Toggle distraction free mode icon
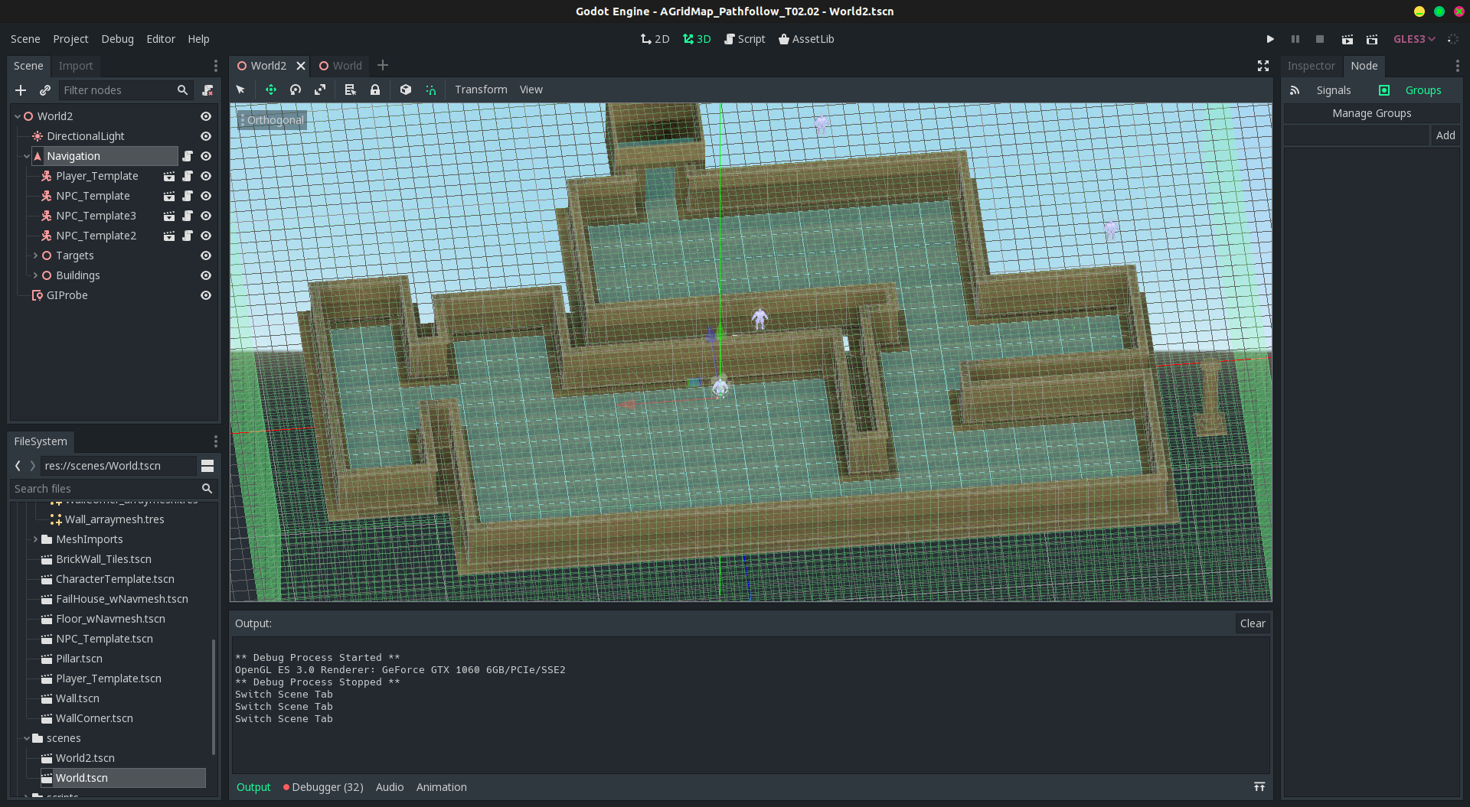The width and height of the screenshot is (1470, 807). 1263,66
